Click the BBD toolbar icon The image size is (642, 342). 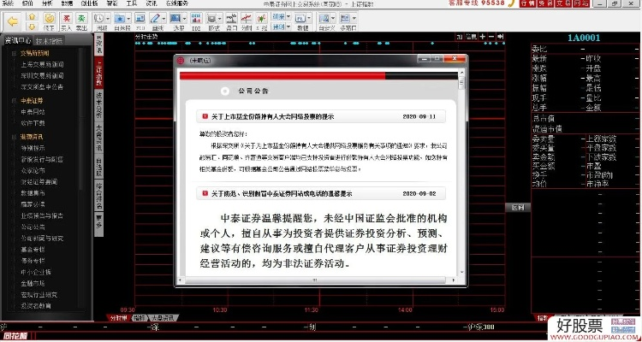click(196, 19)
